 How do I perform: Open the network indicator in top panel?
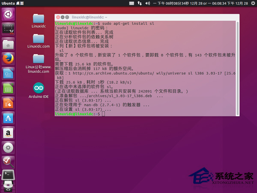pos(140,3)
